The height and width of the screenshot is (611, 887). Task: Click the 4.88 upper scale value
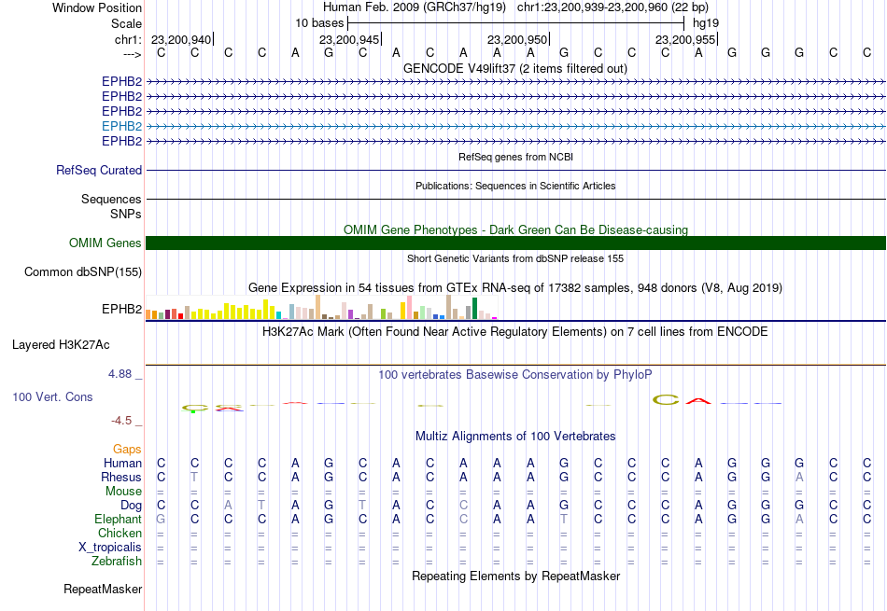(120, 374)
